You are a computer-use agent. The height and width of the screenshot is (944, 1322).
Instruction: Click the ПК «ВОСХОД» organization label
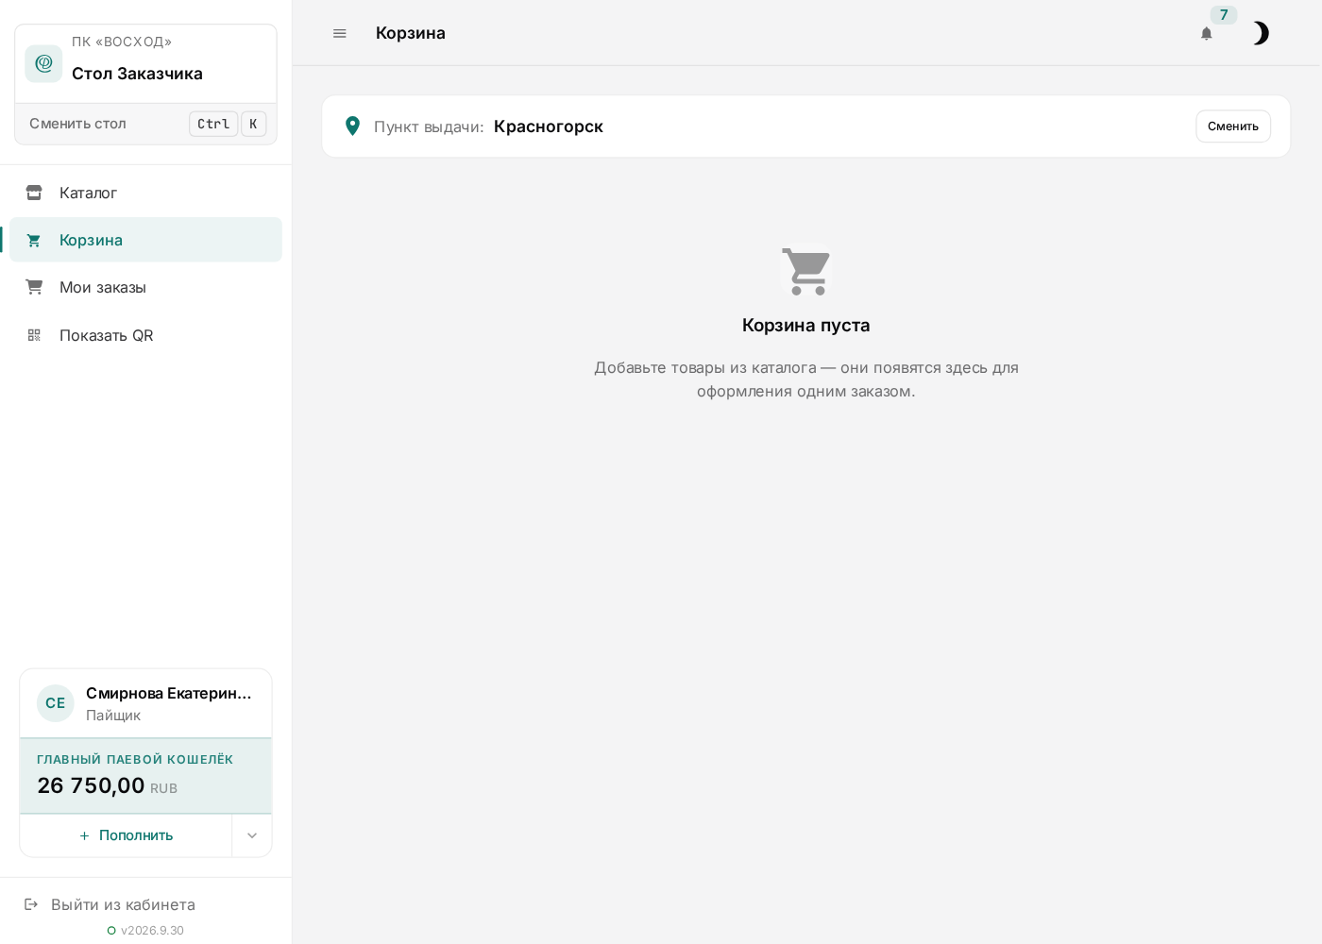(x=122, y=42)
